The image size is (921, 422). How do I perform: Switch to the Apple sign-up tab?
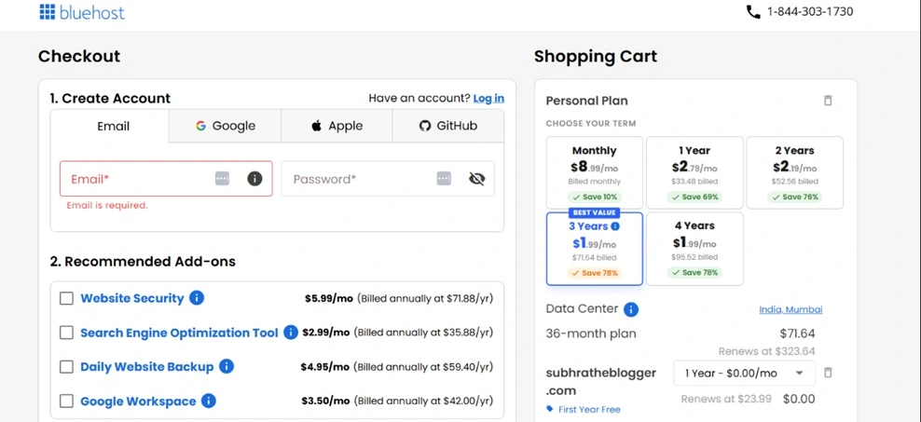pos(337,126)
